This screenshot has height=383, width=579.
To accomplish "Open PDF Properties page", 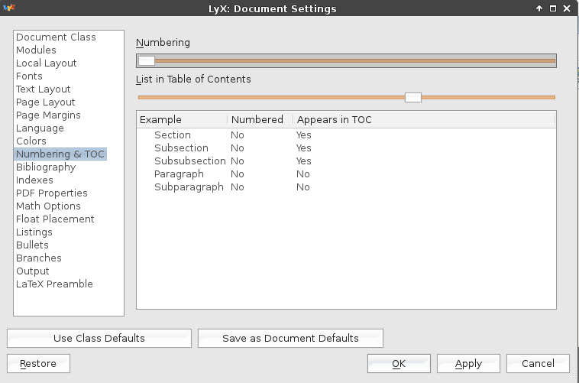I will point(52,193).
